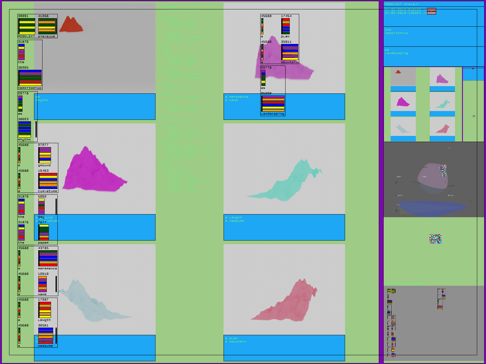Click the 'reference' color bar block

pyautogui.click(x=48, y=258)
